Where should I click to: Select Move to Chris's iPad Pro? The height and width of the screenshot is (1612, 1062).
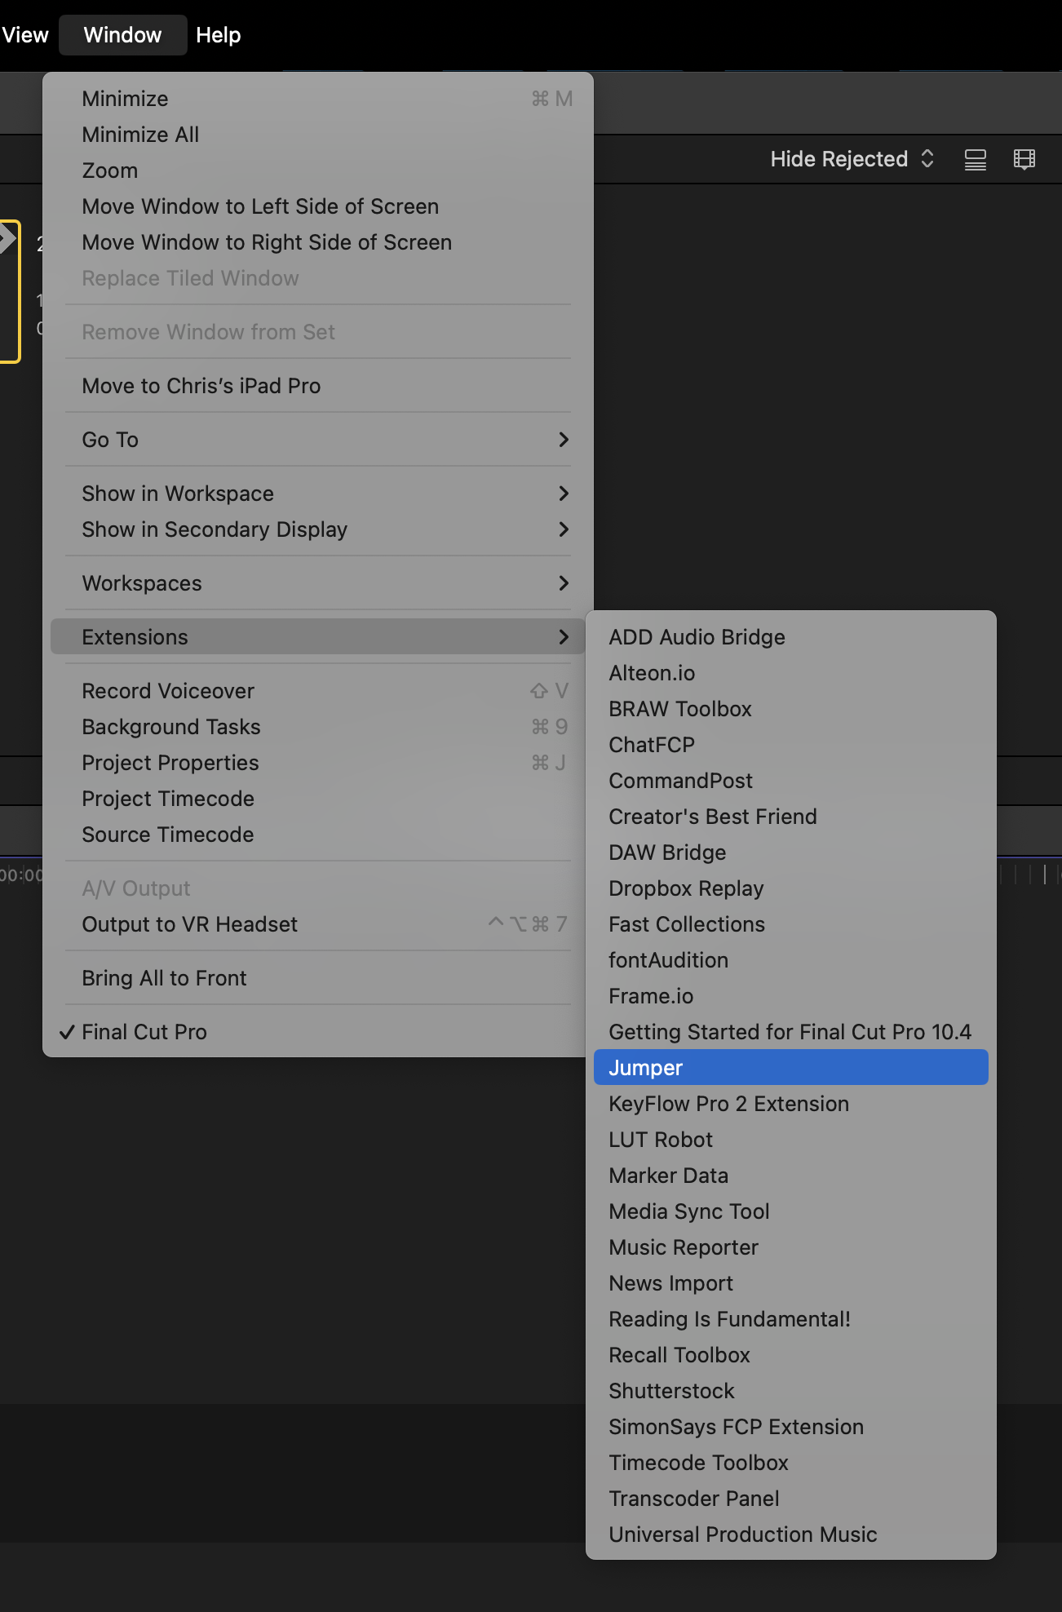(201, 386)
